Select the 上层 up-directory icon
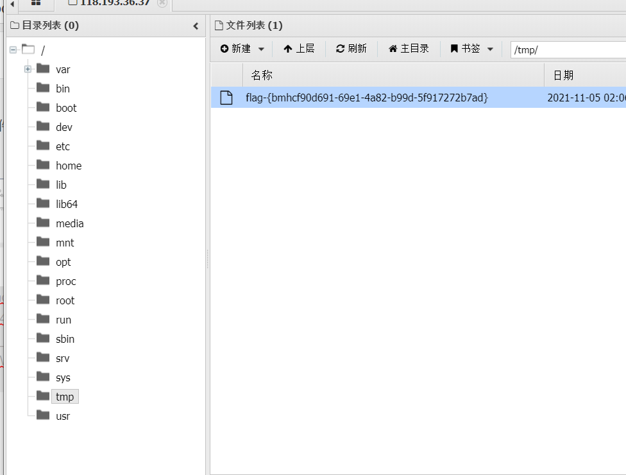This screenshot has height=475, width=626. point(289,48)
